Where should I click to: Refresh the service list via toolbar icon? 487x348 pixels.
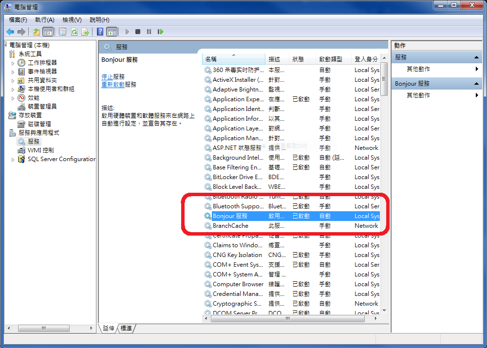click(x=74, y=31)
